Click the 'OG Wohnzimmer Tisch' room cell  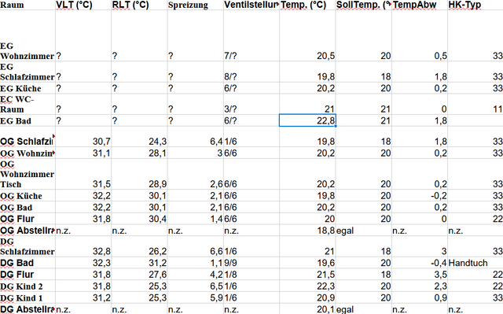coord(28,174)
